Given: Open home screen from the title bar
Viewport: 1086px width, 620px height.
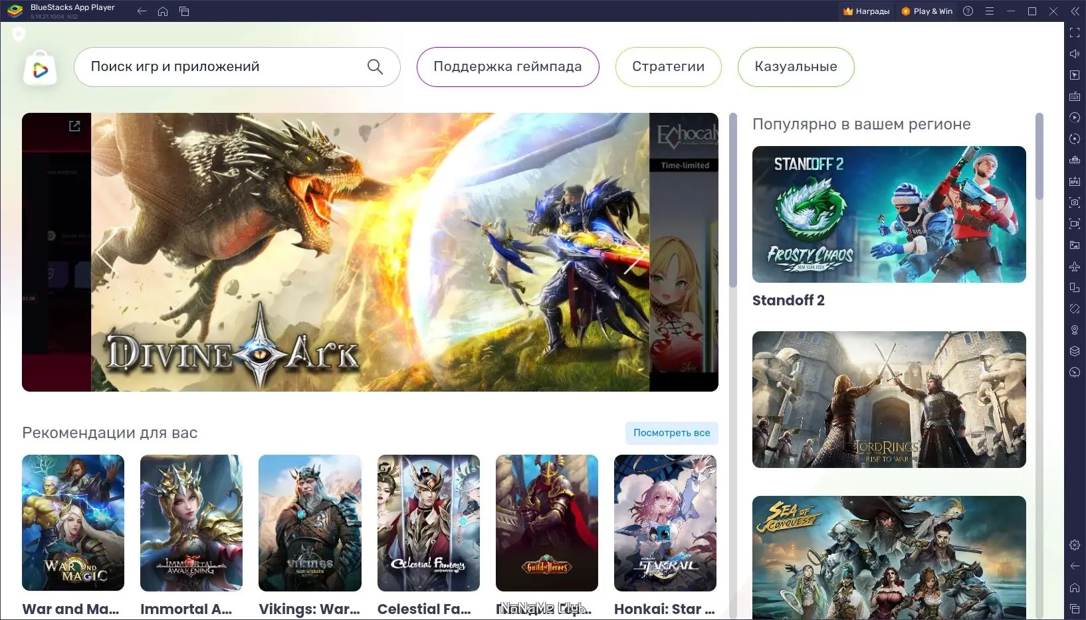Looking at the screenshot, I should pos(163,11).
